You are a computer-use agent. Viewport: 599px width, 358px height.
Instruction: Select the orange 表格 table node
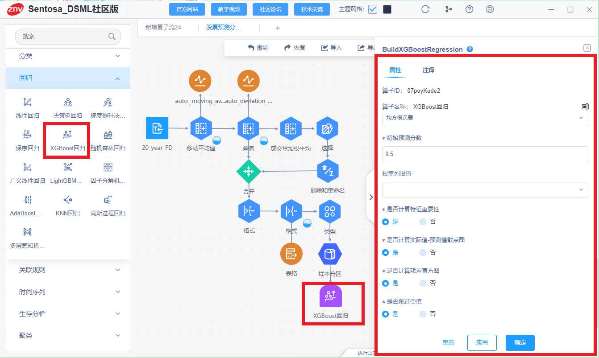click(291, 254)
